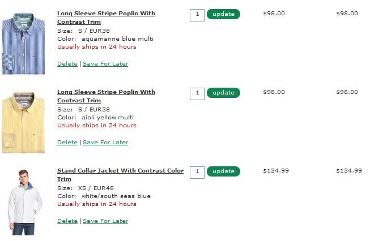This screenshot has height=241, width=370.
Task: Click the quantity field for the Stand Collar Jacket
Action: click(197, 172)
